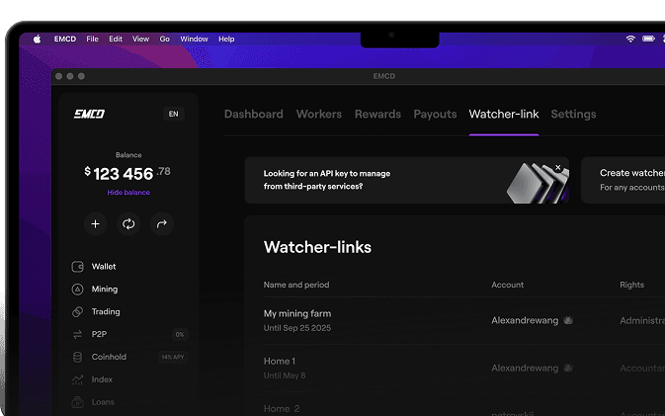The width and height of the screenshot is (665, 416).
Task: Switch to the Dashboard tab
Action: [x=254, y=115]
